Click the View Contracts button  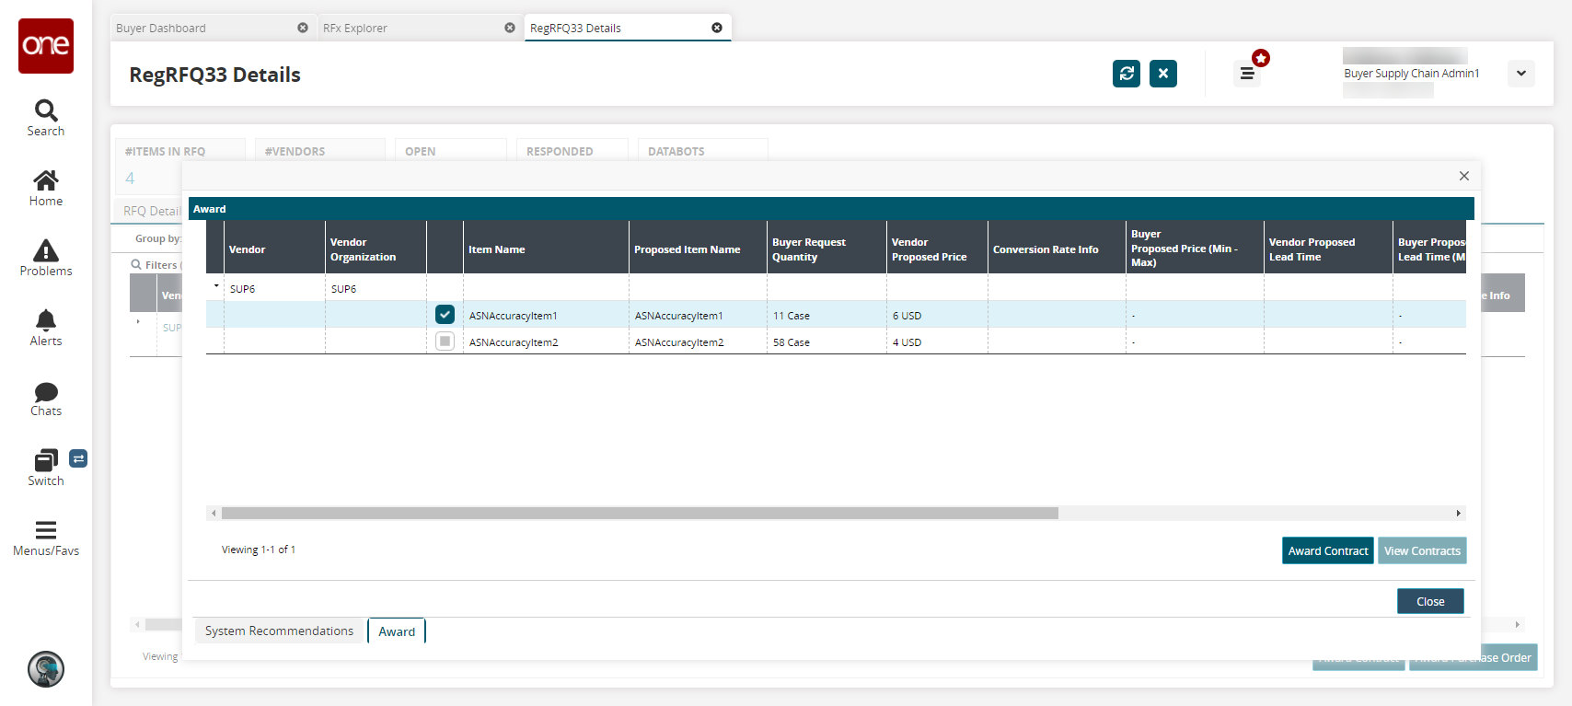click(1421, 550)
